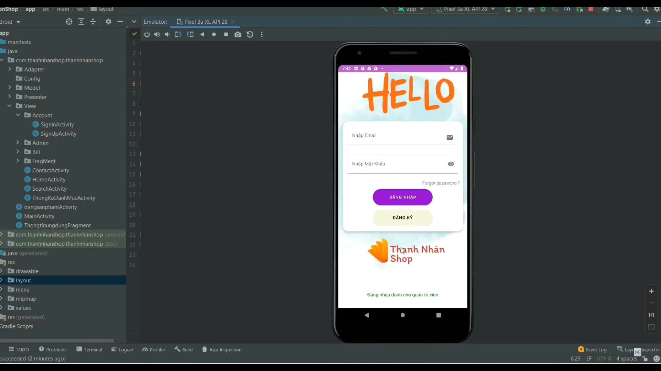Collapse all in project tree

(93, 22)
